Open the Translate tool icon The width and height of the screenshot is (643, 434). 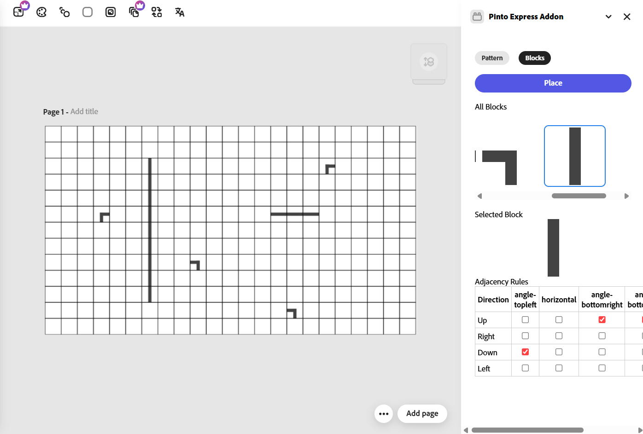pyautogui.click(x=180, y=12)
